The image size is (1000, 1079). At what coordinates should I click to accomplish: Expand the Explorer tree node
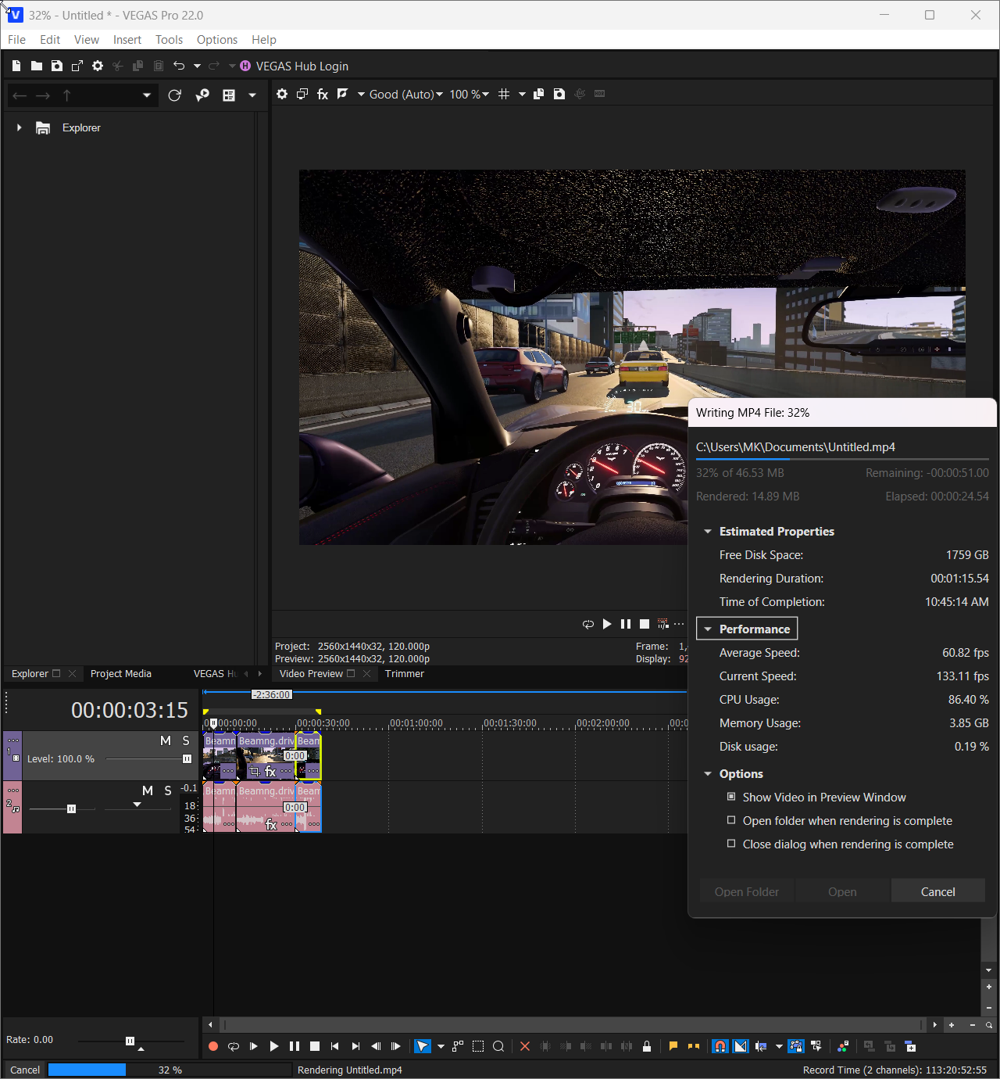(x=20, y=127)
